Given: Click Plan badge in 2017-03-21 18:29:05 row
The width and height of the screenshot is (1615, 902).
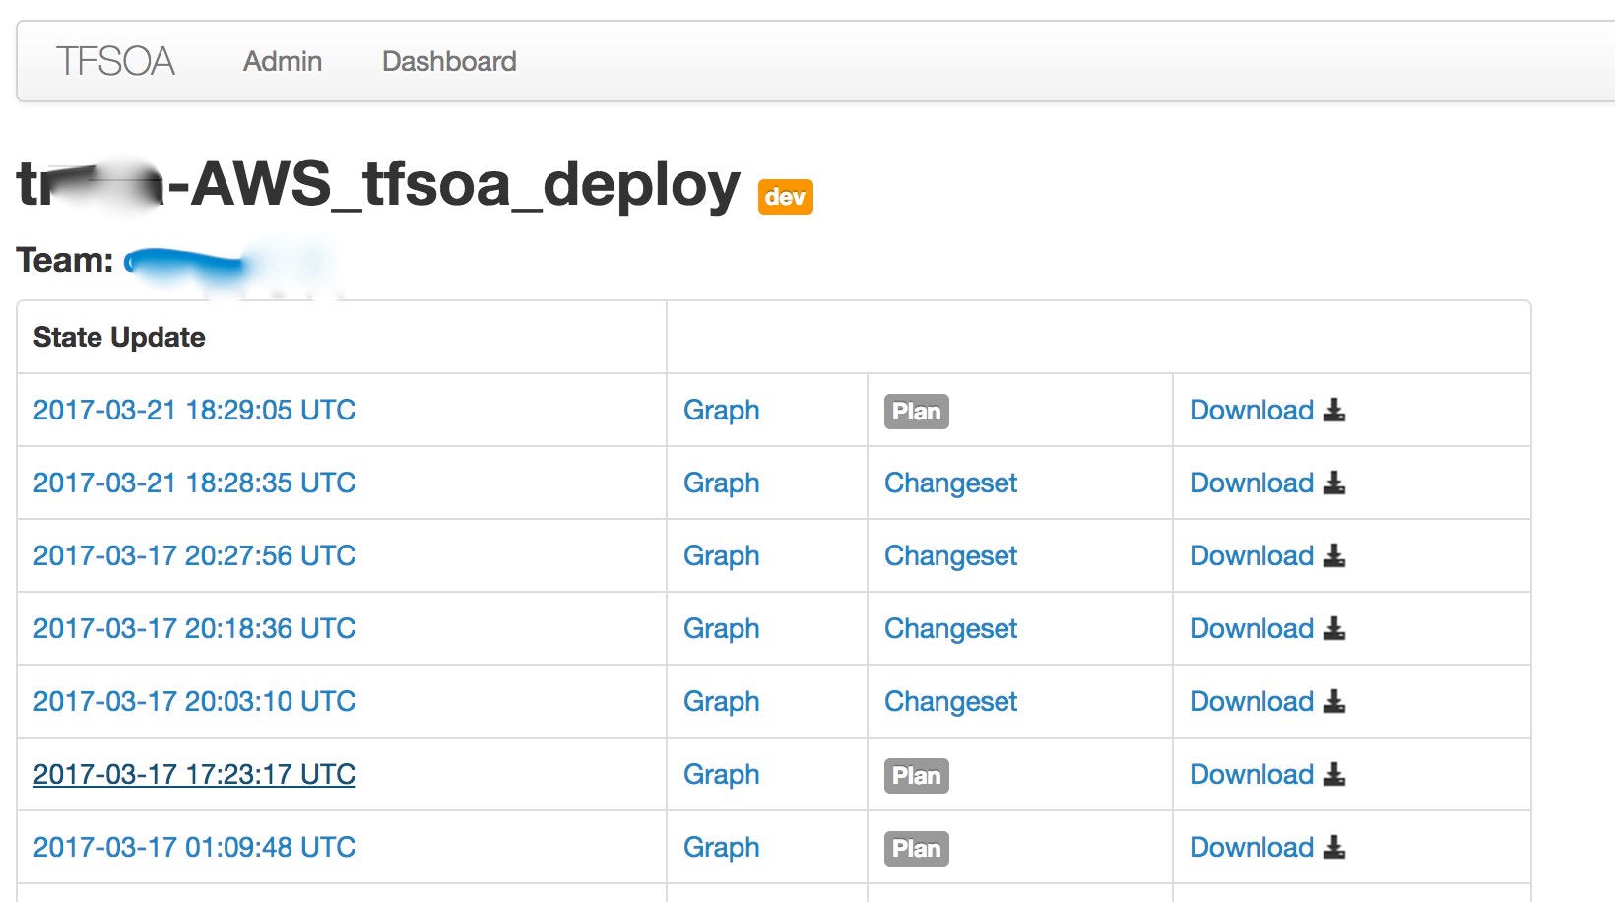Looking at the screenshot, I should (917, 412).
